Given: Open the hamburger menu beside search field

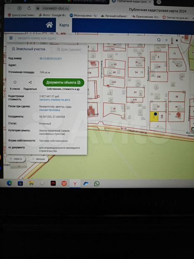Looking at the screenshot, I should coord(11,38).
